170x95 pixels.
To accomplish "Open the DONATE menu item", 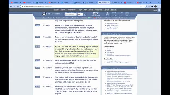I will pos(113,10).
